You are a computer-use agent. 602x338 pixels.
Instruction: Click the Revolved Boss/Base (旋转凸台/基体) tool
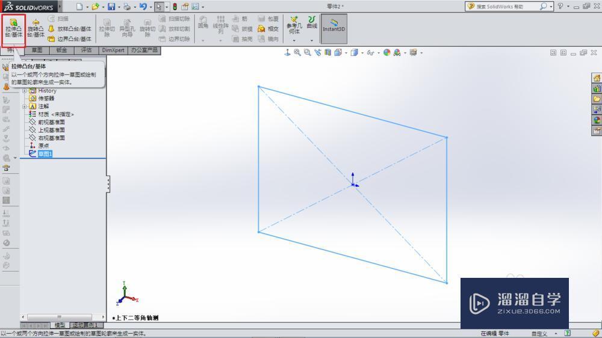pyautogui.click(x=36, y=29)
